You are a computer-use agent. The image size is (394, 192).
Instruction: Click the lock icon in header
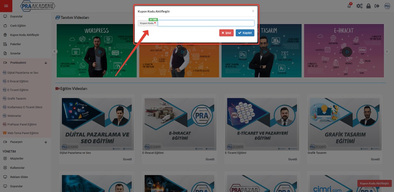[x=368, y=6]
